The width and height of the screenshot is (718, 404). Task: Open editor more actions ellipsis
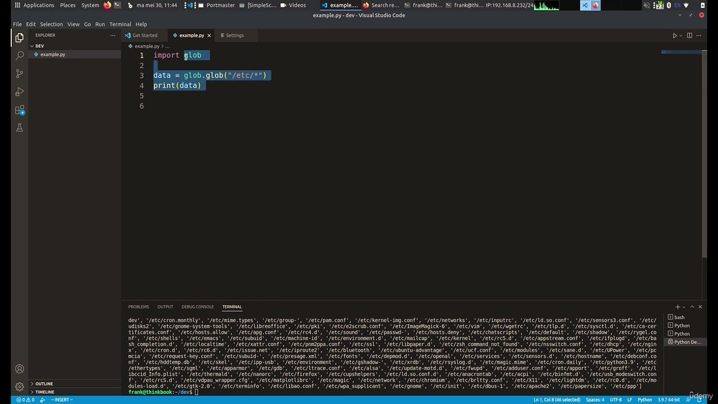point(698,35)
